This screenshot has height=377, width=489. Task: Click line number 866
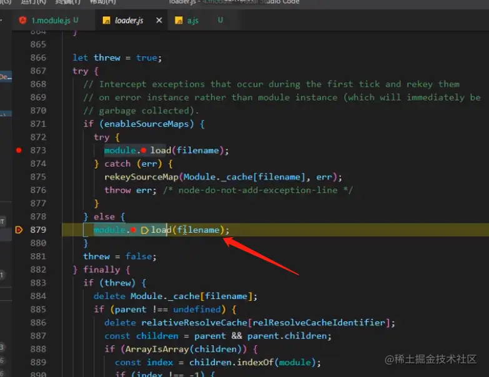(38, 57)
